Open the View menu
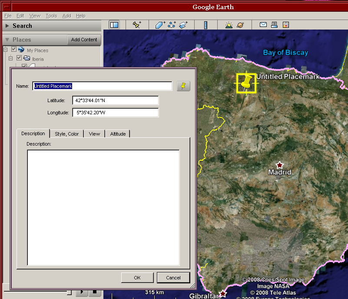The image size is (348, 299). [35, 16]
